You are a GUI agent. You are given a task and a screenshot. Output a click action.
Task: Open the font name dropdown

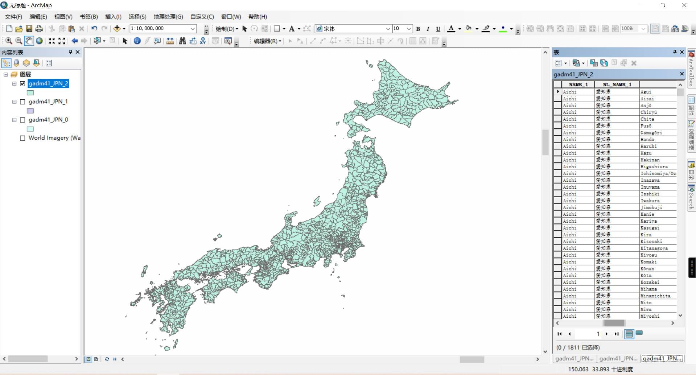[x=388, y=29]
